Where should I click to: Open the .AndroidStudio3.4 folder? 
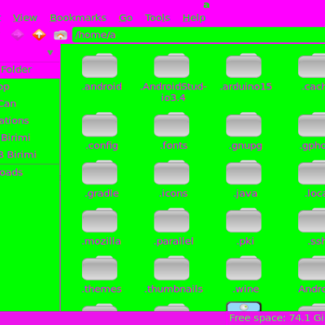pos(171,66)
